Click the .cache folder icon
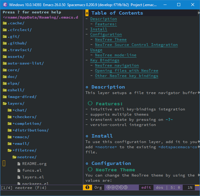This screenshot has height=196, width=200. 5,23
